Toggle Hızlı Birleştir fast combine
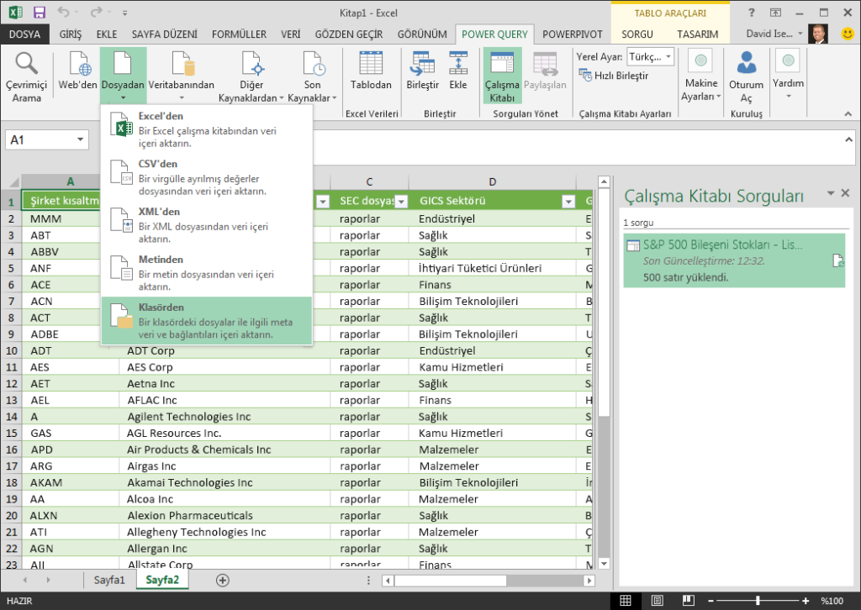Image resolution: width=861 pixels, height=610 pixels. pyautogui.click(x=614, y=76)
